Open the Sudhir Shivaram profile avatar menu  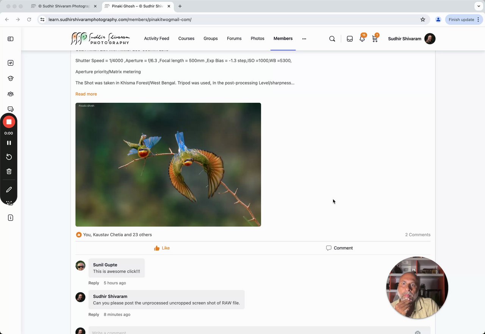click(x=430, y=39)
